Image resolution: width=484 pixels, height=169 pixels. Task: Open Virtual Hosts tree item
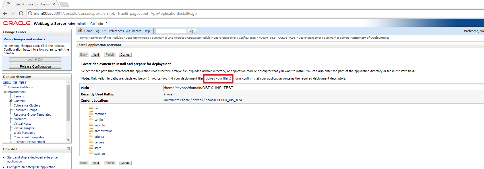pos(22,124)
